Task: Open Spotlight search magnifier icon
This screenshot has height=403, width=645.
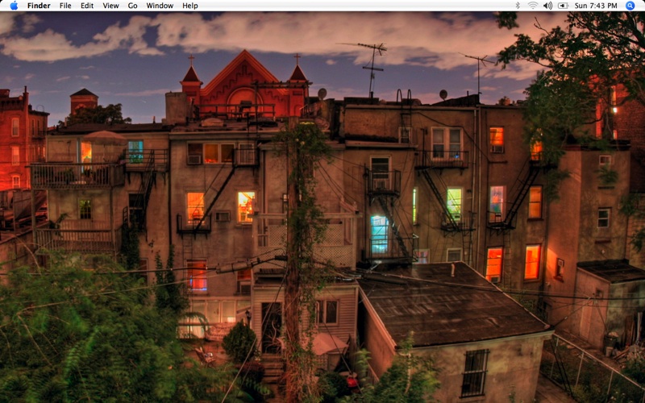Action: pyautogui.click(x=630, y=6)
